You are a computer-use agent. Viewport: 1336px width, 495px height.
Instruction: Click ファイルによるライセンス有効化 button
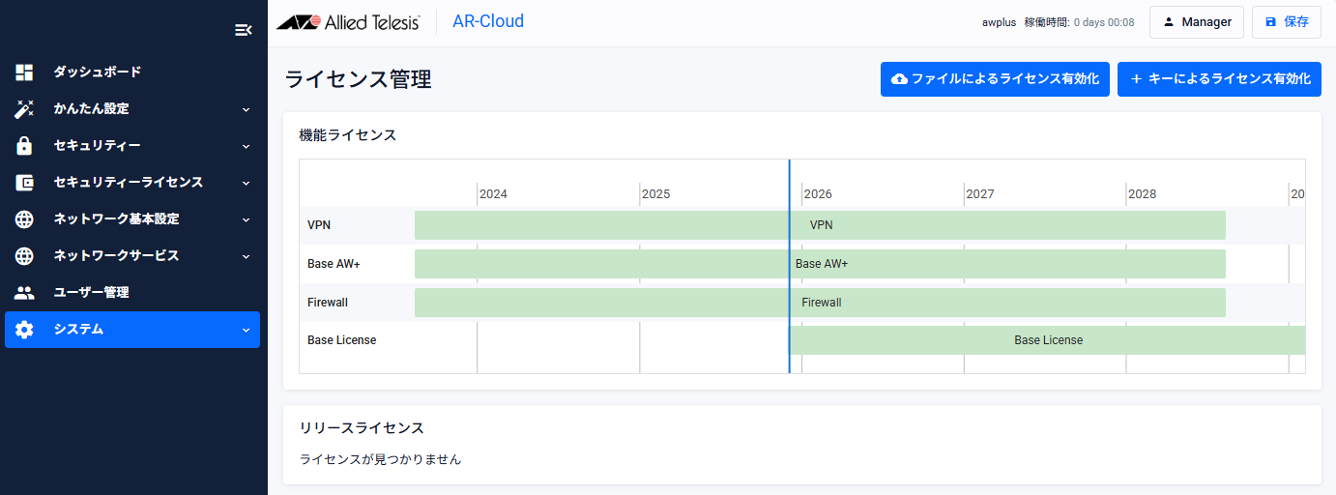pos(995,79)
